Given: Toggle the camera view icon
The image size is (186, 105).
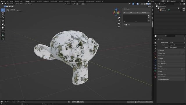Looking at the screenshot, I should pos(119,24).
